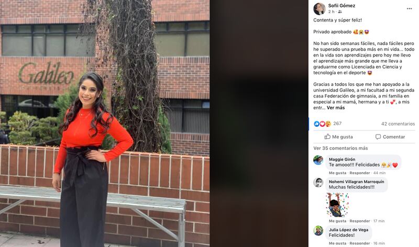Click the blue like reaction icon

click(317, 124)
